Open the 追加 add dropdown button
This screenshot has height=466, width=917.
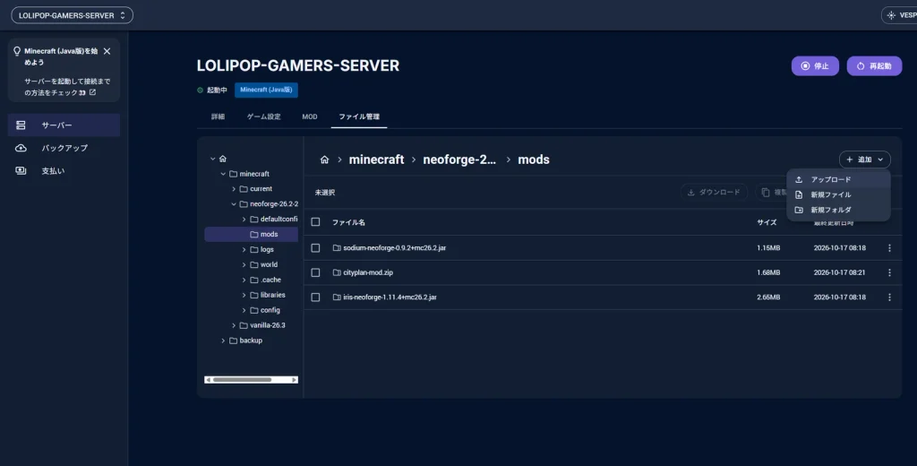(x=865, y=160)
